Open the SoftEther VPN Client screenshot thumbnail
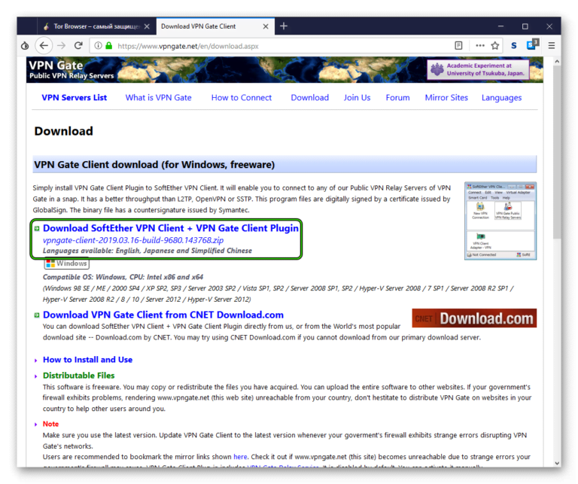 click(500, 221)
